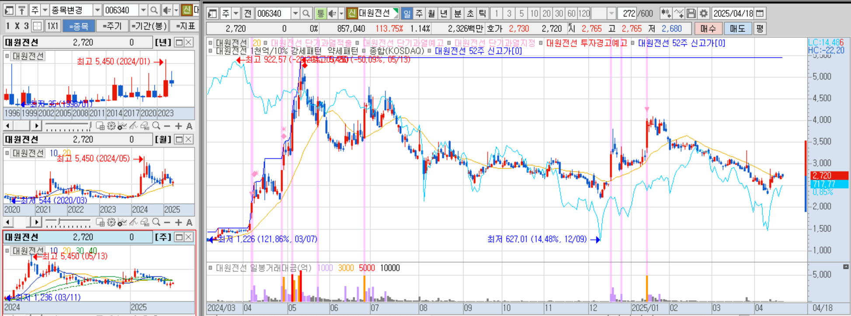This screenshot has width=851, height=316.
Task: Maximize the [년] yearly chart pane
Action: 179,42
